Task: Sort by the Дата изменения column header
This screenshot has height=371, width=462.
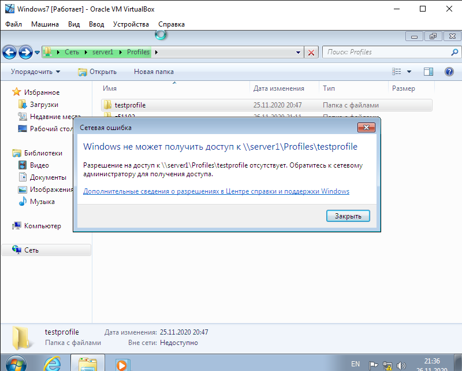Action: point(278,88)
